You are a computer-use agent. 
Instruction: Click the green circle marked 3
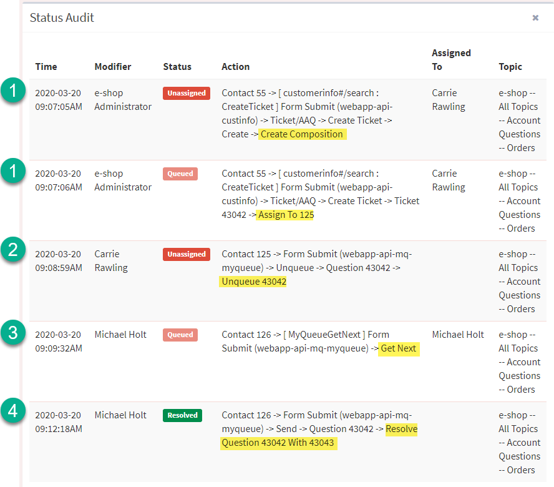point(13,332)
